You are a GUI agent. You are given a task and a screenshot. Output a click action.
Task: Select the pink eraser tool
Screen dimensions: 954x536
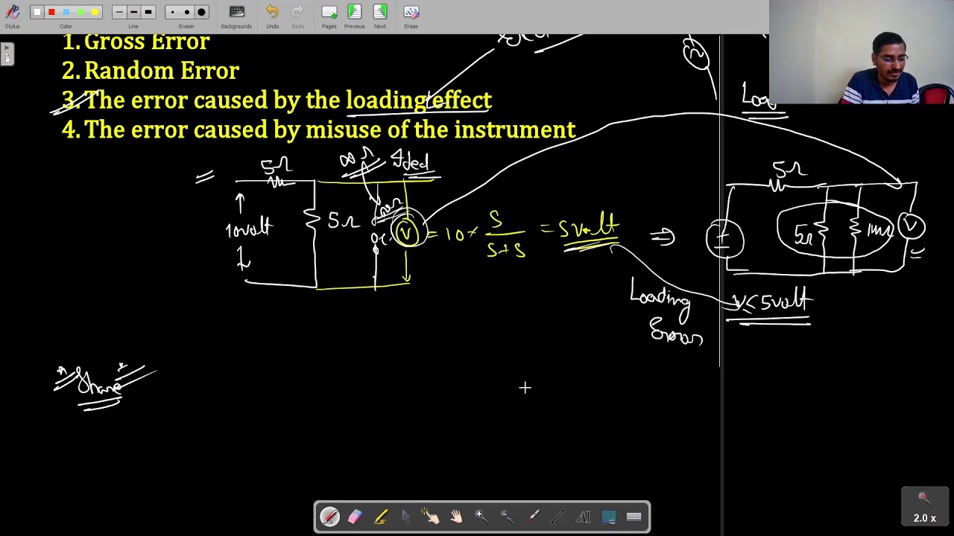355,517
